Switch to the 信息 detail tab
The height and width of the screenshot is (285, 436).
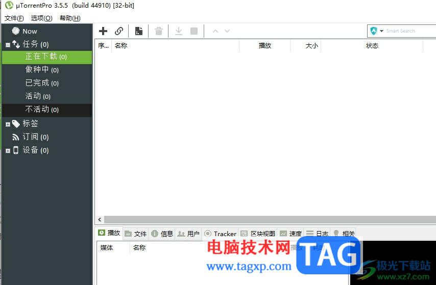click(162, 234)
